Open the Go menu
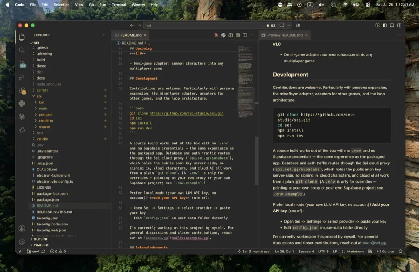The height and width of the screenshot is (272, 419). tap(91, 5)
